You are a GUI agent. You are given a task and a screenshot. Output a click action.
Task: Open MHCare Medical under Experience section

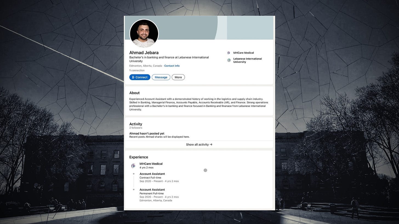click(x=151, y=164)
